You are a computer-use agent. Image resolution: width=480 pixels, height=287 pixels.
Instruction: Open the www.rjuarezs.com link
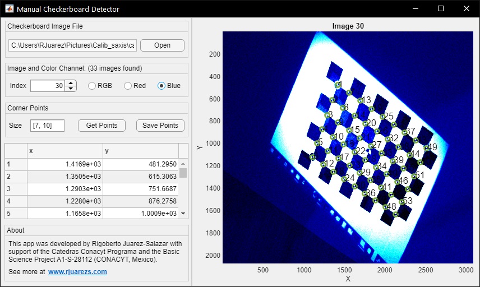[77, 272]
